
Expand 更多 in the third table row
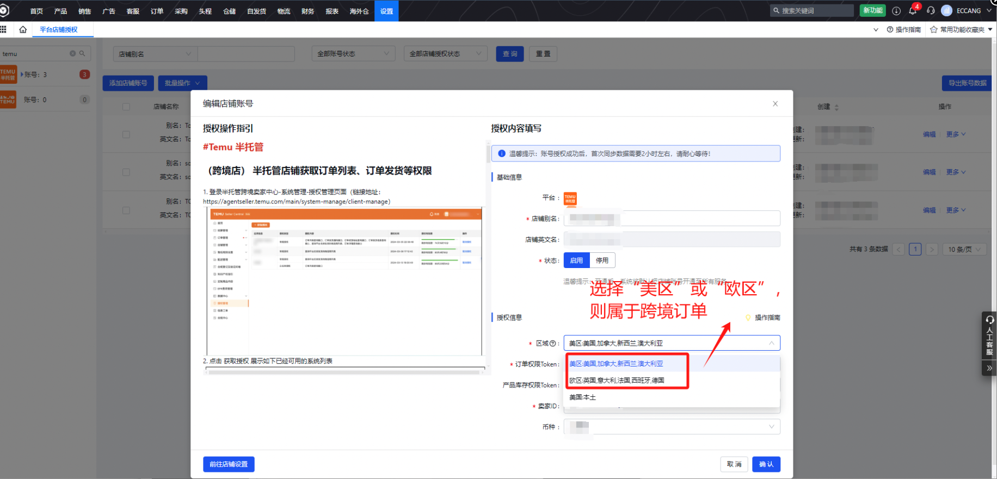pyautogui.click(x=956, y=210)
